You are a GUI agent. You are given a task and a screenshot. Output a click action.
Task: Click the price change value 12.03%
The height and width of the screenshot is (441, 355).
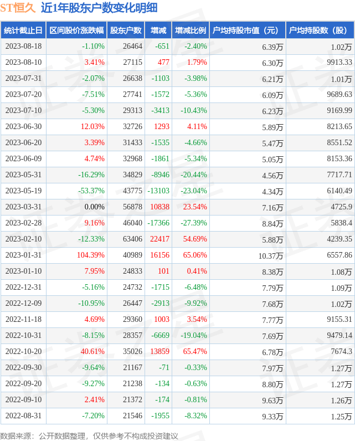92,126
